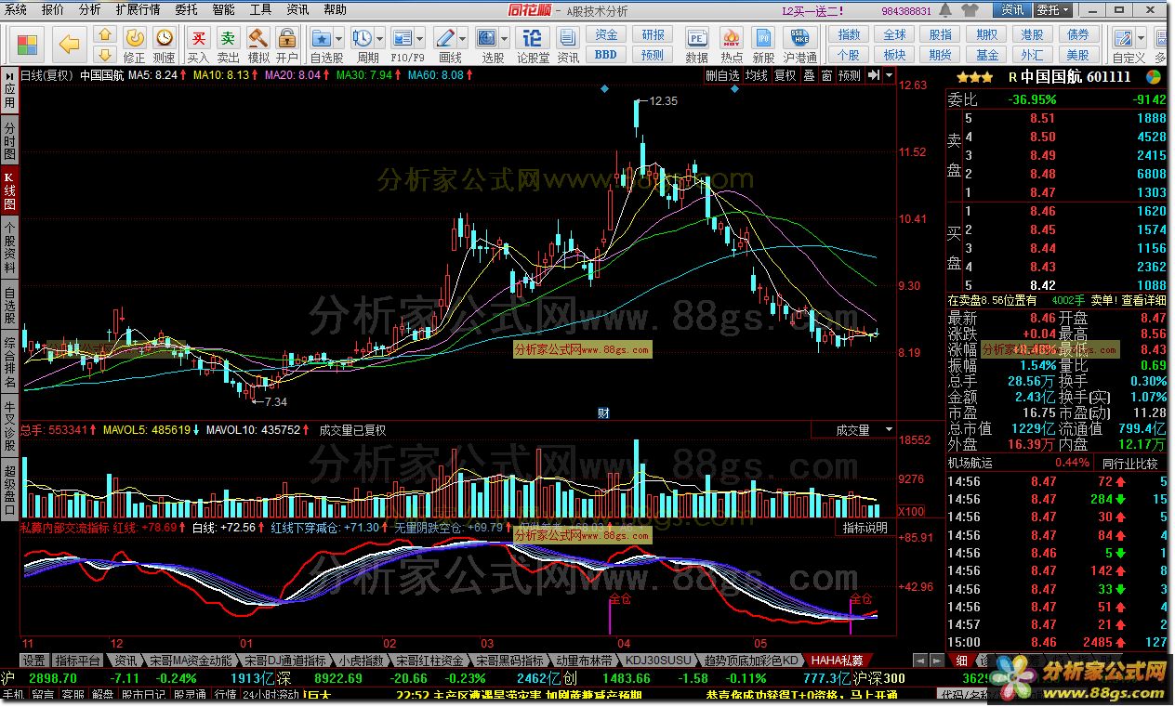This screenshot has height=707, width=1175.
Task: Click the BBD button
Action: pos(606,55)
